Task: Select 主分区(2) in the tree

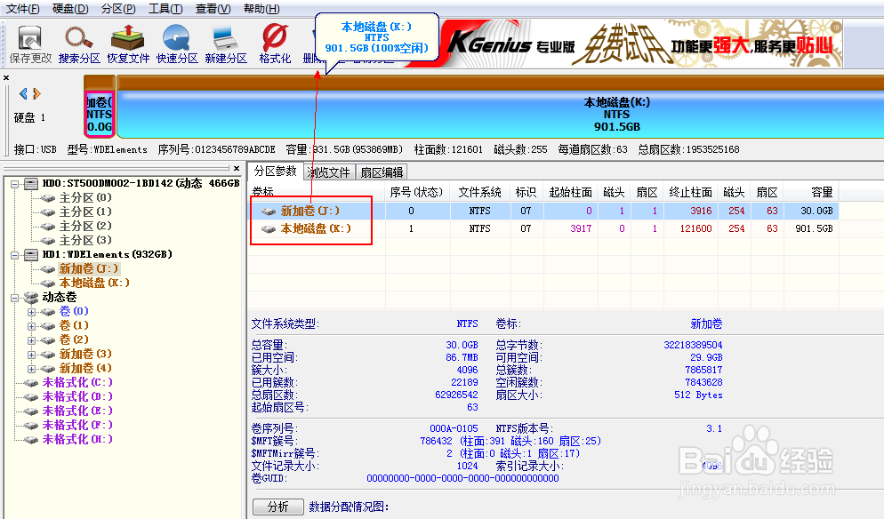Action: tap(85, 226)
